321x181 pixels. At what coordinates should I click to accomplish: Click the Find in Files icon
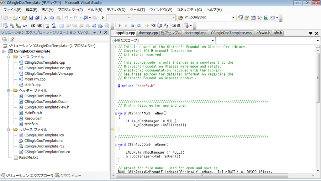point(180,18)
